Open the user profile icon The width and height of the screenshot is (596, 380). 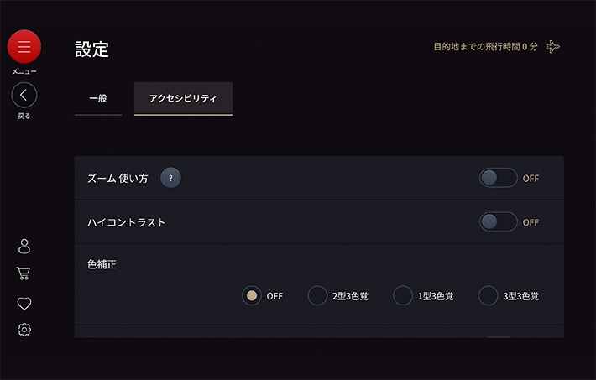[24, 246]
